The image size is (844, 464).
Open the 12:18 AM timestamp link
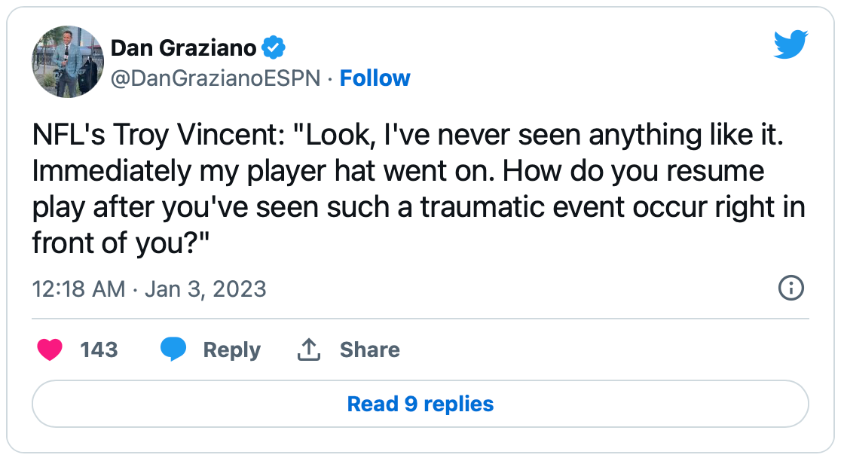(78, 288)
